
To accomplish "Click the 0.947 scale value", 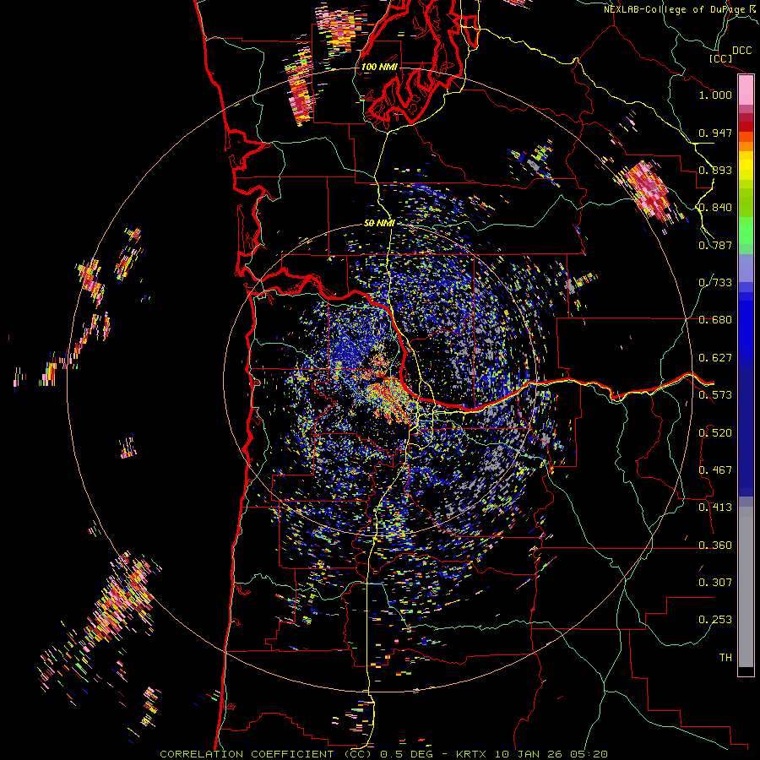I will coord(715,133).
